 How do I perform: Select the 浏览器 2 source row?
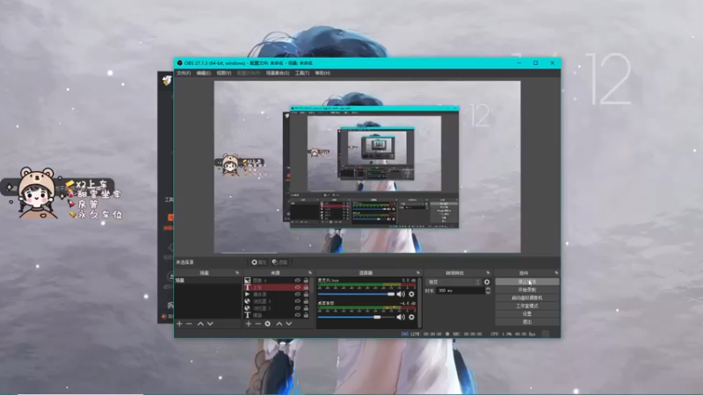coord(277,308)
